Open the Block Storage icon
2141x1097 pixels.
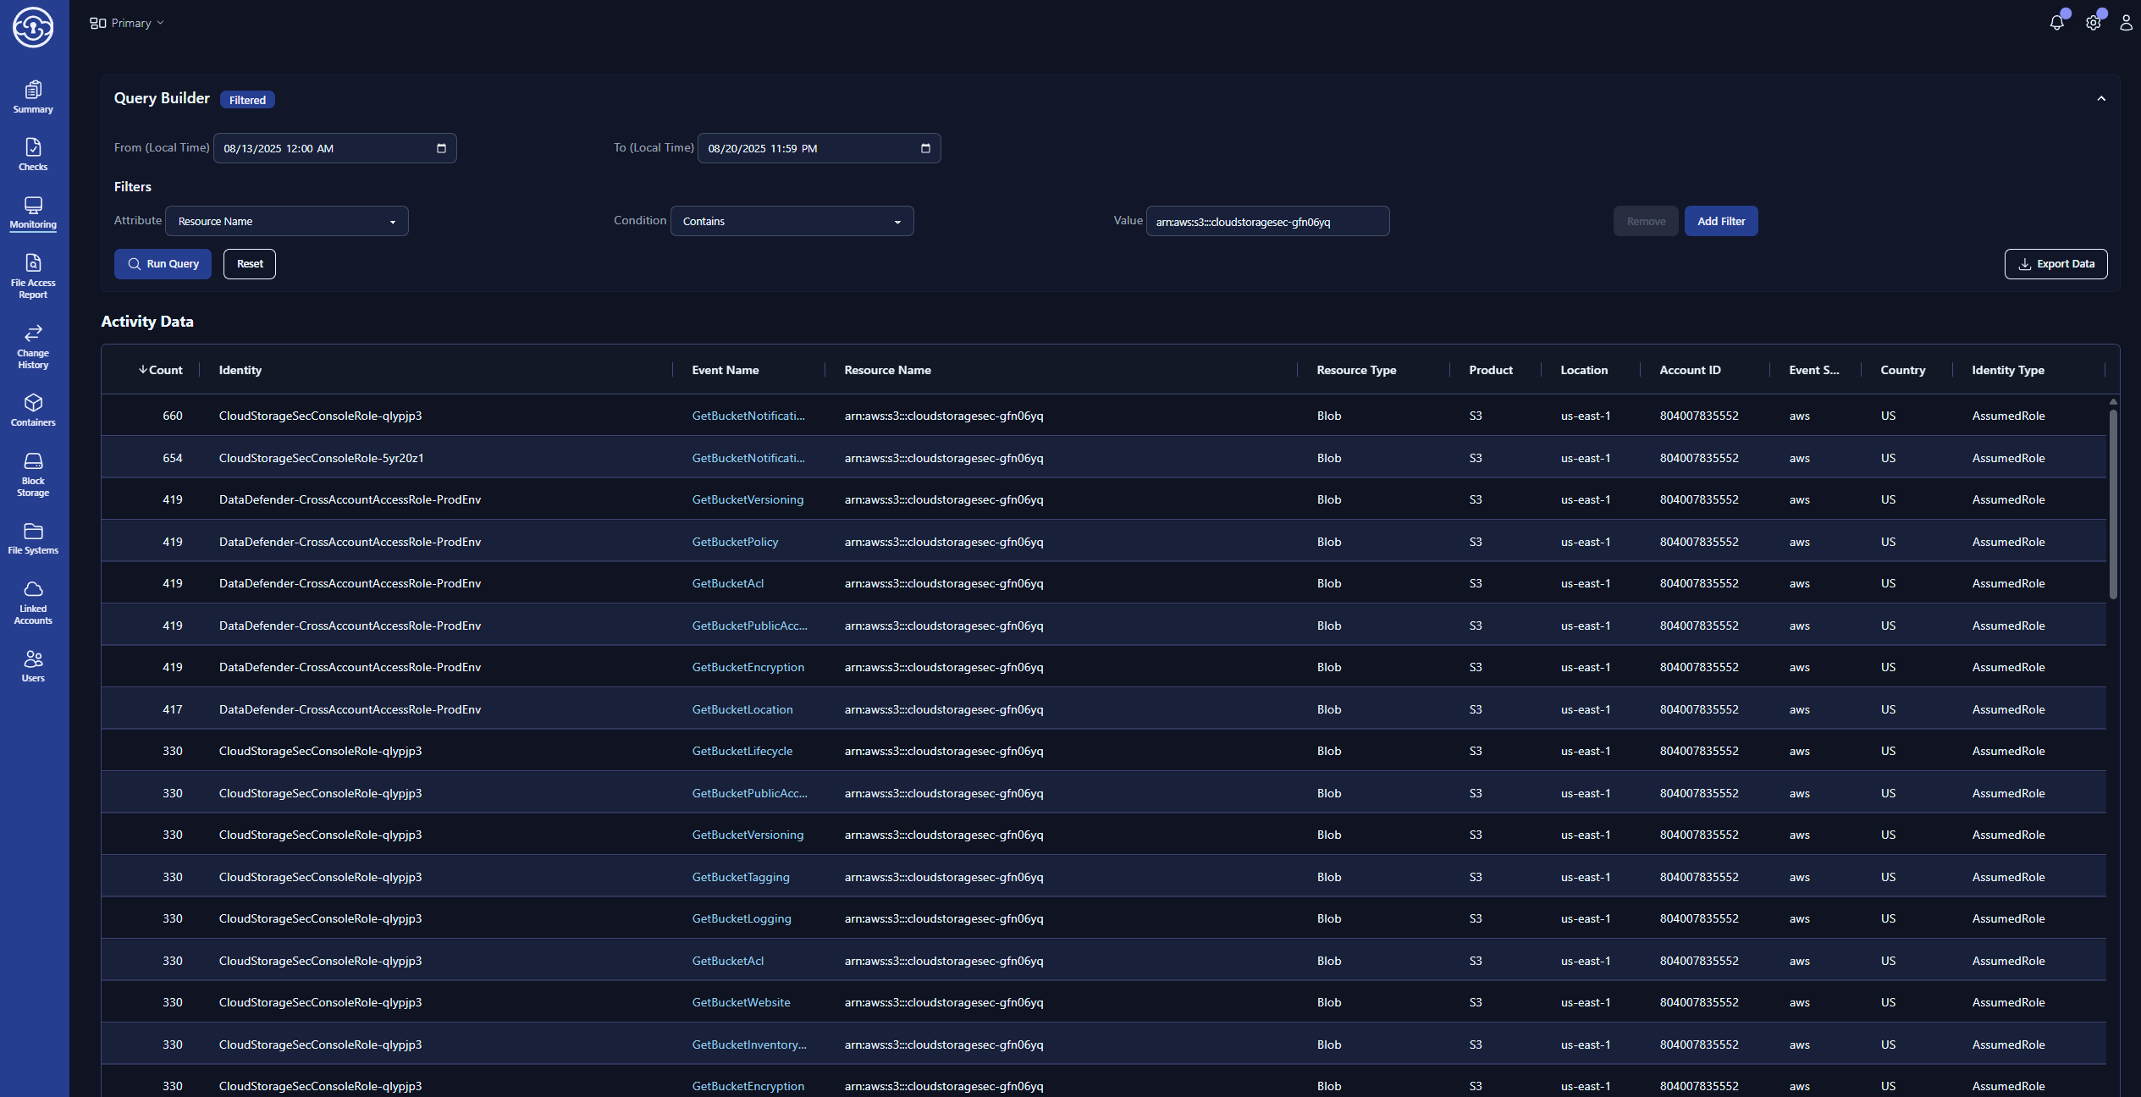click(33, 460)
